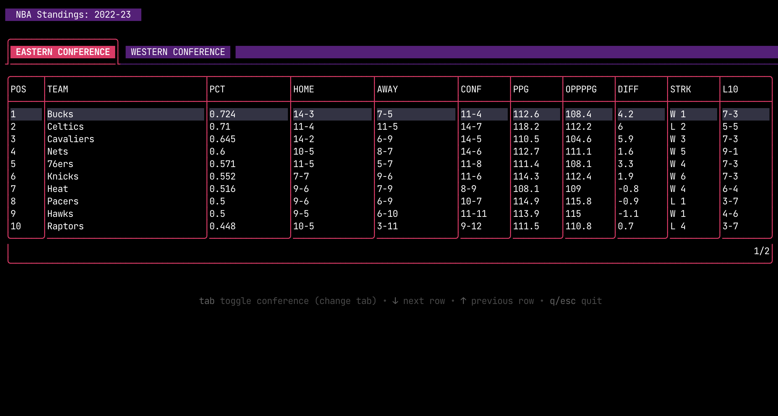Switch to the Western Conference tab

click(x=178, y=52)
